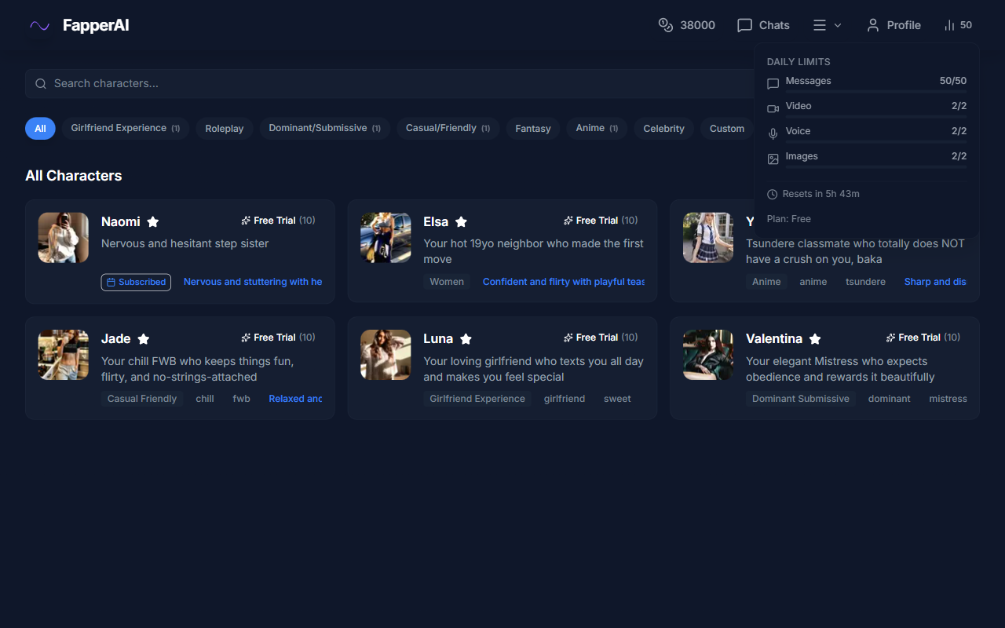
Task: Expand the hamburger menu dropdown
Action: pos(820,25)
